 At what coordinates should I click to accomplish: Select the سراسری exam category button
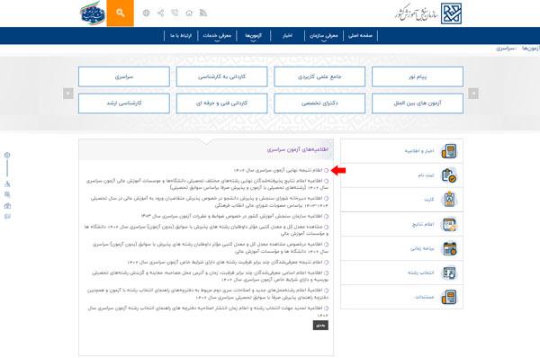(x=124, y=76)
